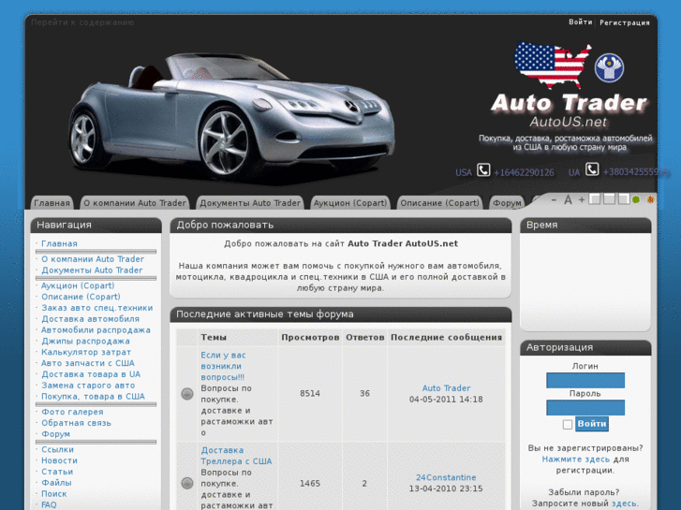This screenshot has width=681, height=510.
Task: Go to the Форум tab
Action: coord(507,203)
